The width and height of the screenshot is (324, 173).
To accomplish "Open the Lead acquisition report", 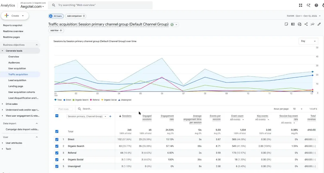I will (17, 80).
